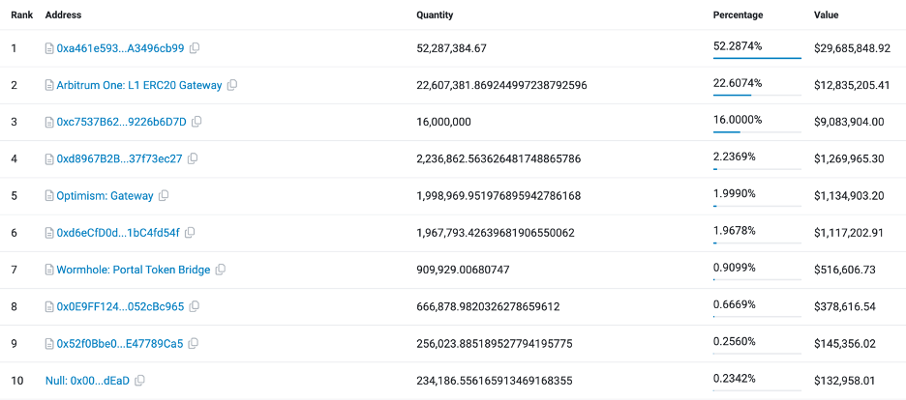Click contract icon before 0xd8967B2B...37f73ec27
The width and height of the screenshot is (906, 400).
click(x=49, y=159)
